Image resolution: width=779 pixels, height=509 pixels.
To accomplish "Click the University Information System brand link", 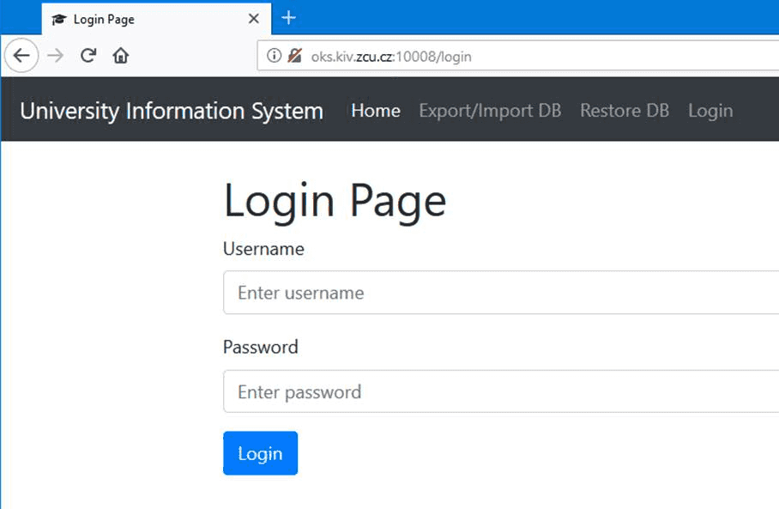I will [172, 111].
